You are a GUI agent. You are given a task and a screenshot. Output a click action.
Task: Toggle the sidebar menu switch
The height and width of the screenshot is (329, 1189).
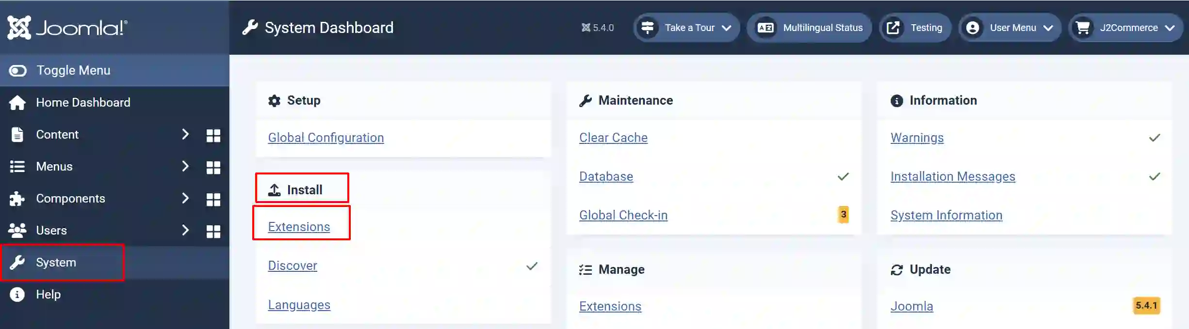pyautogui.click(x=18, y=71)
